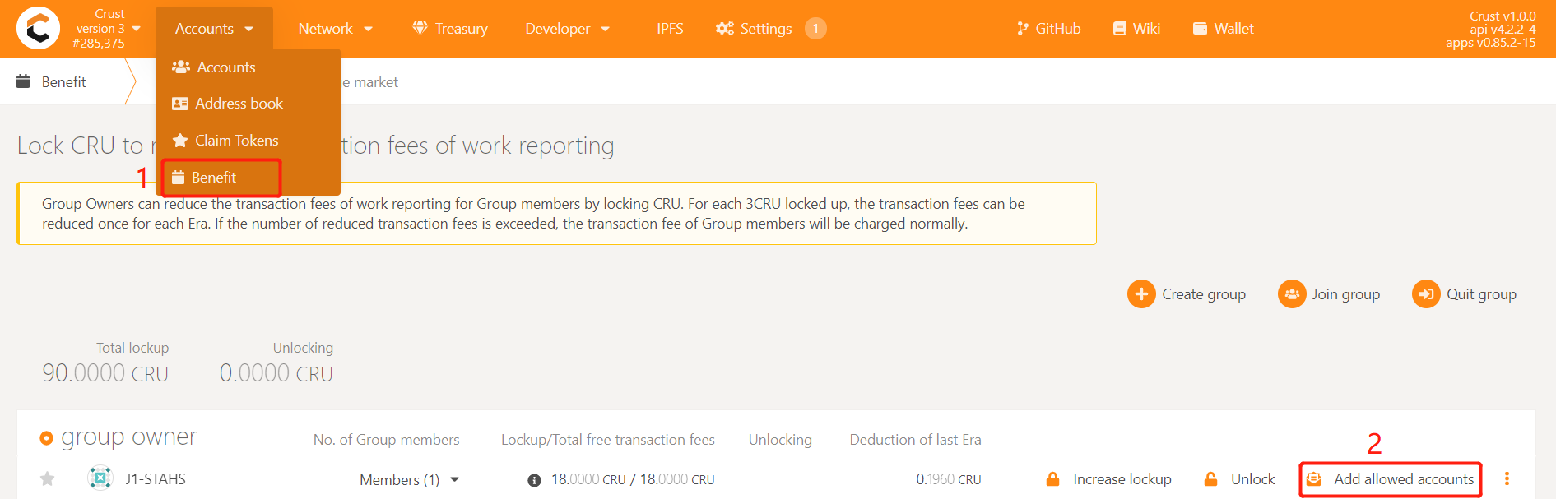Click the Add allowed accounts icon
This screenshot has width=1556, height=499.
click(1314, 479)
